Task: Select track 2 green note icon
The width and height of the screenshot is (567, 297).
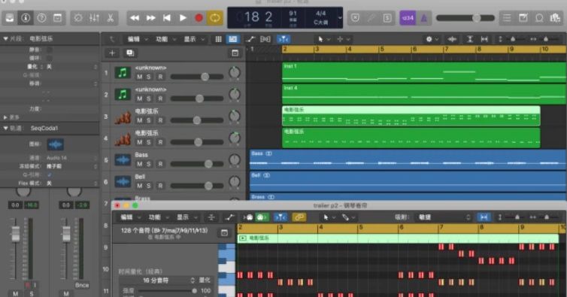Action: click(x=123, y=95)
